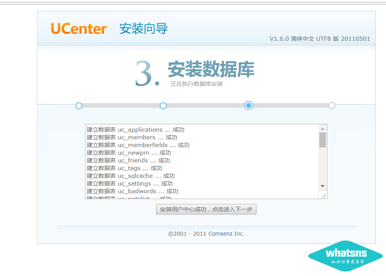Click the uc_memberfields log line
The image size is (386, 276).
click(138, 145)
